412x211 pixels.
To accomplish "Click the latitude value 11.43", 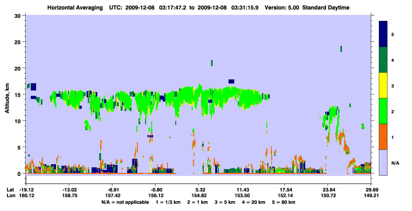I will 241,190.
